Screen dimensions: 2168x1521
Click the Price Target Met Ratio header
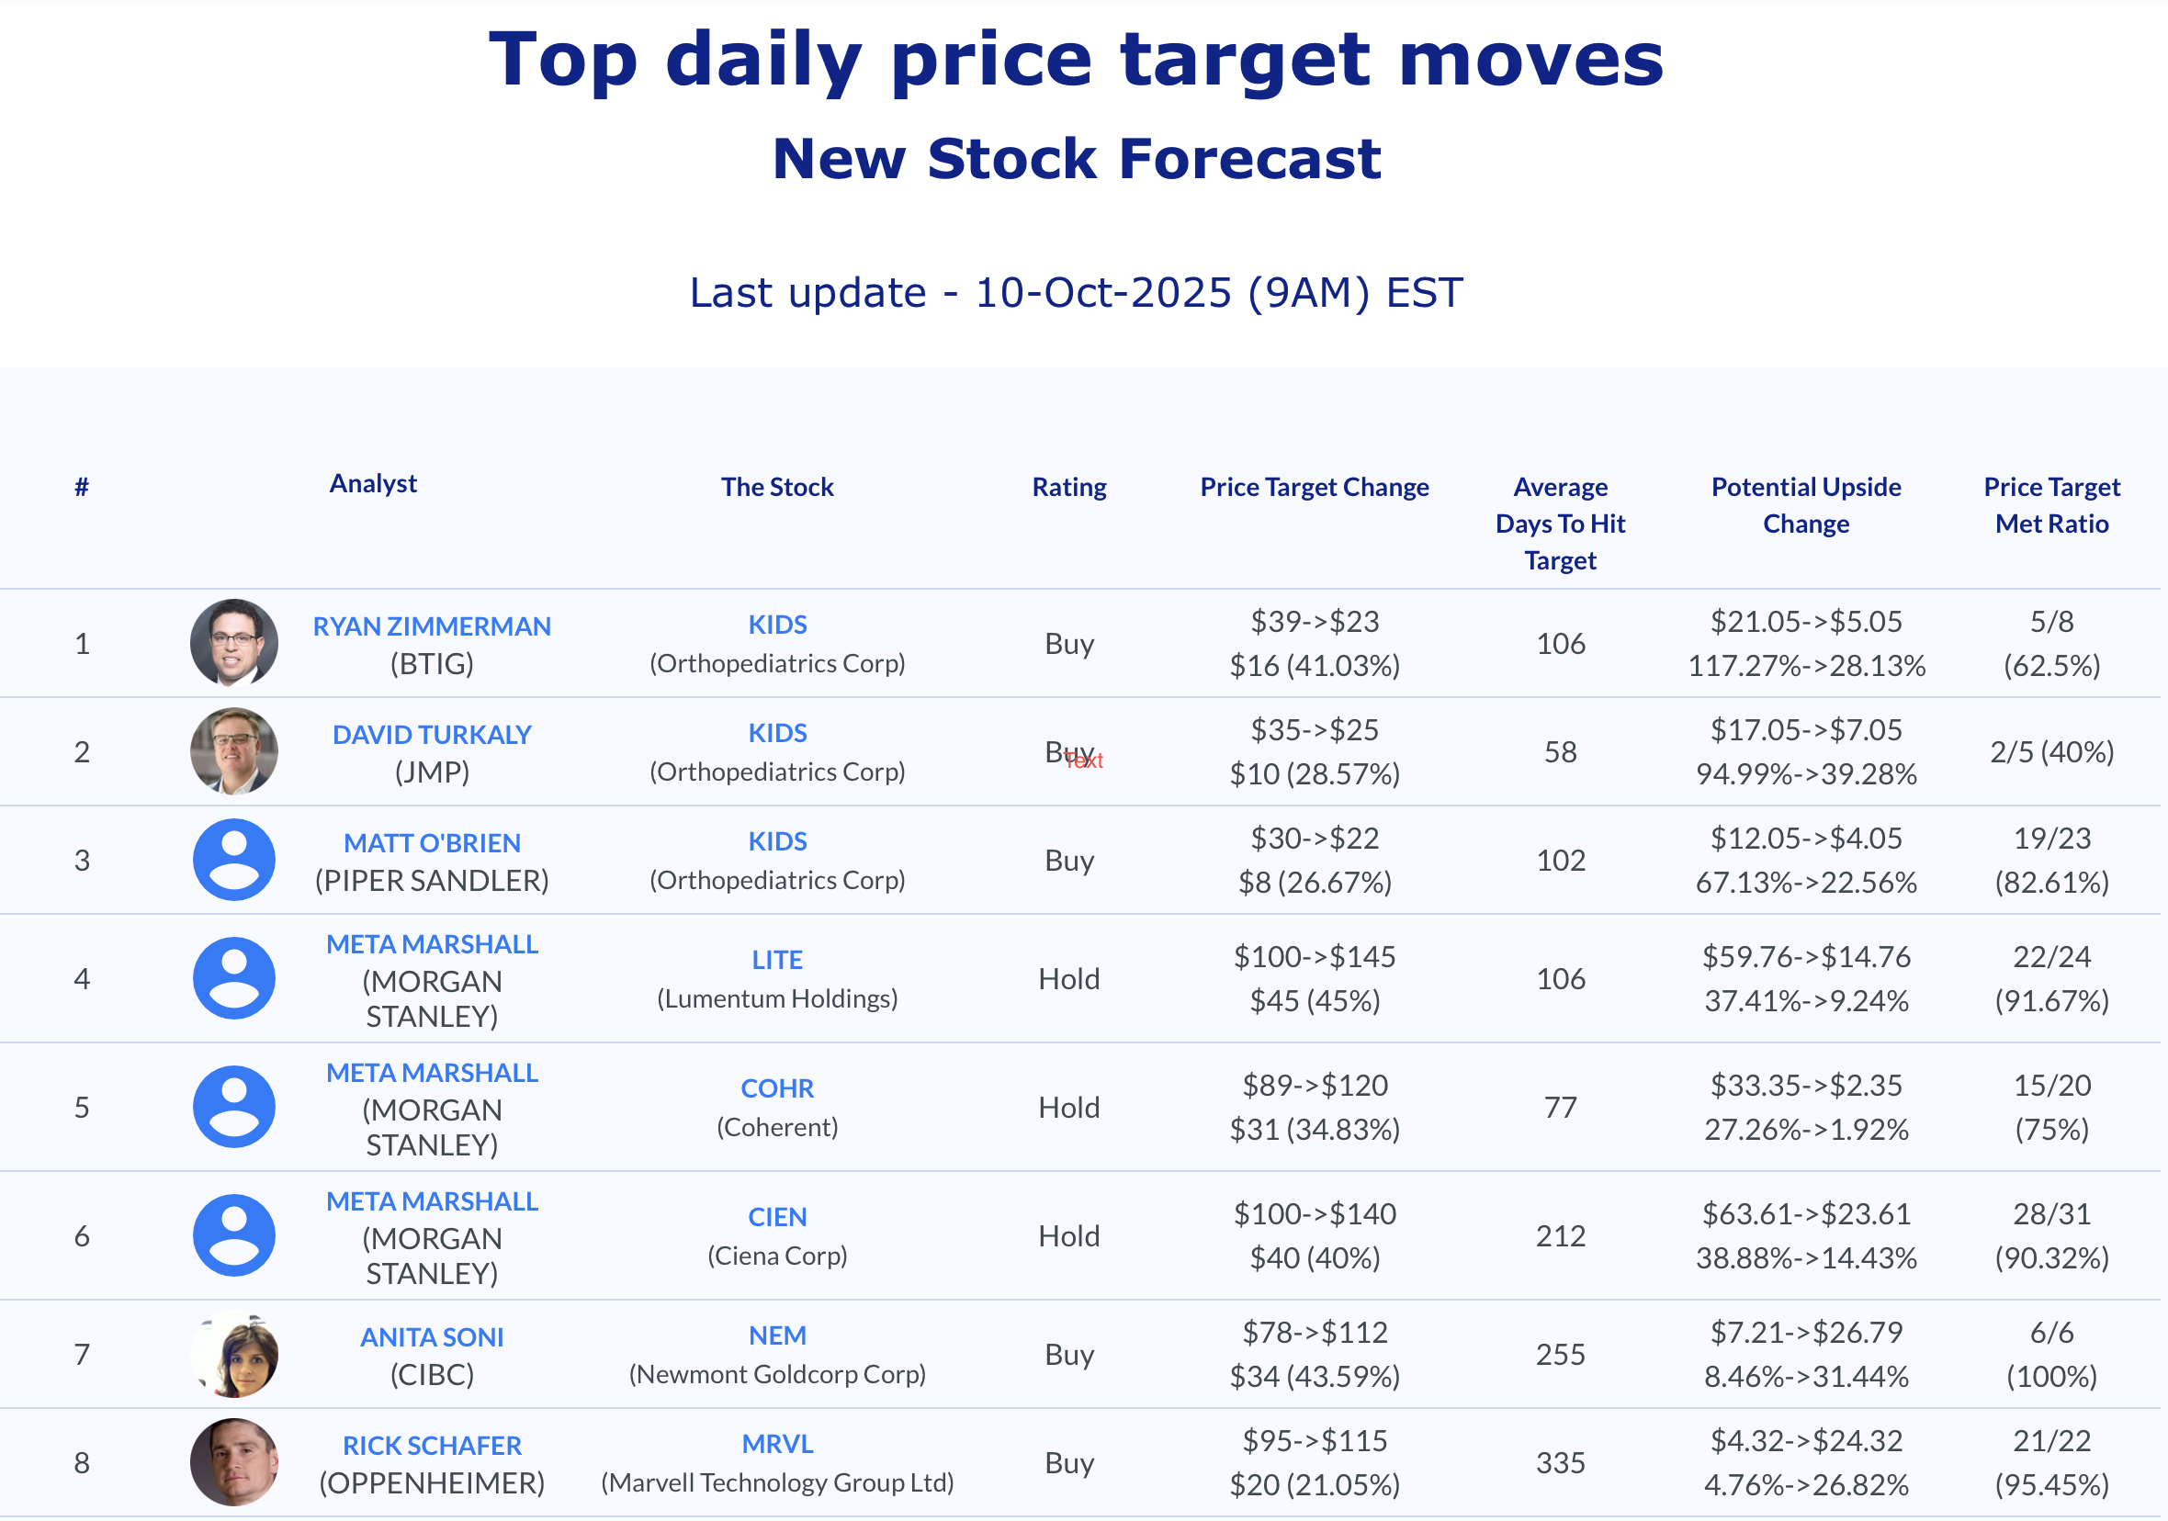point(2051,505)
